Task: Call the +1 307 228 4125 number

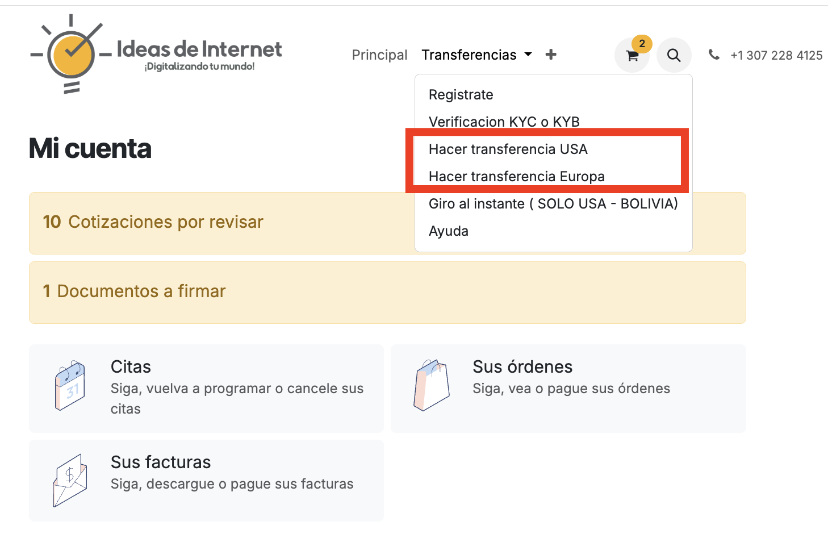Action: click(776, 55)
